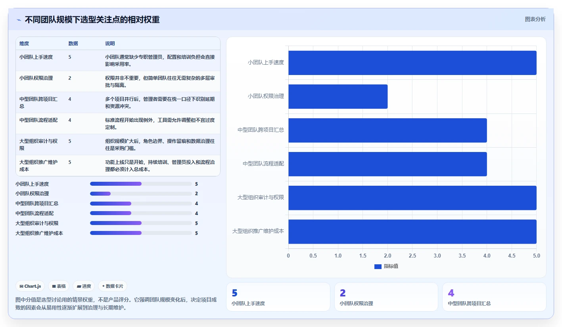The image size is (562, 327).
Task: Open the data card showing 2 小团队权限治理
Action: 386,297
